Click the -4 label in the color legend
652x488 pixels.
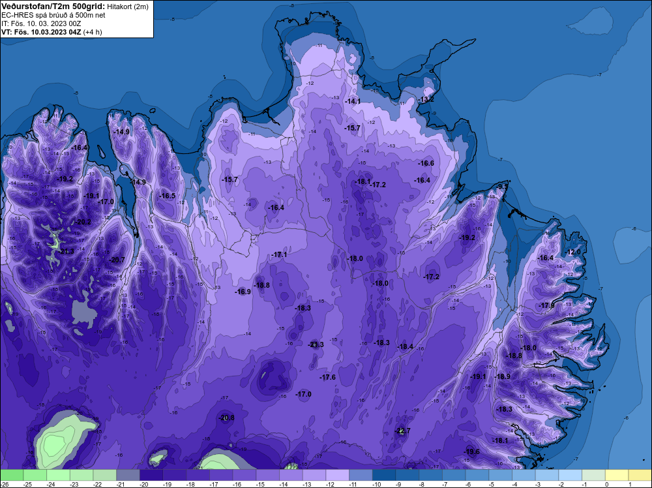[516, 484]
